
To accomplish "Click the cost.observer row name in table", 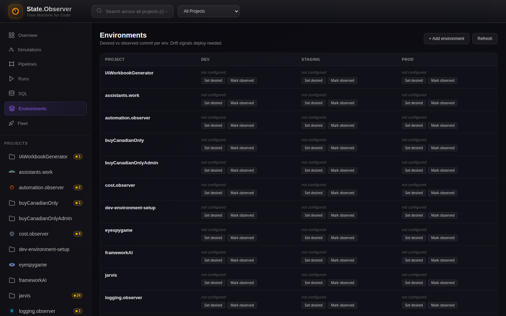I will [120, 185].
